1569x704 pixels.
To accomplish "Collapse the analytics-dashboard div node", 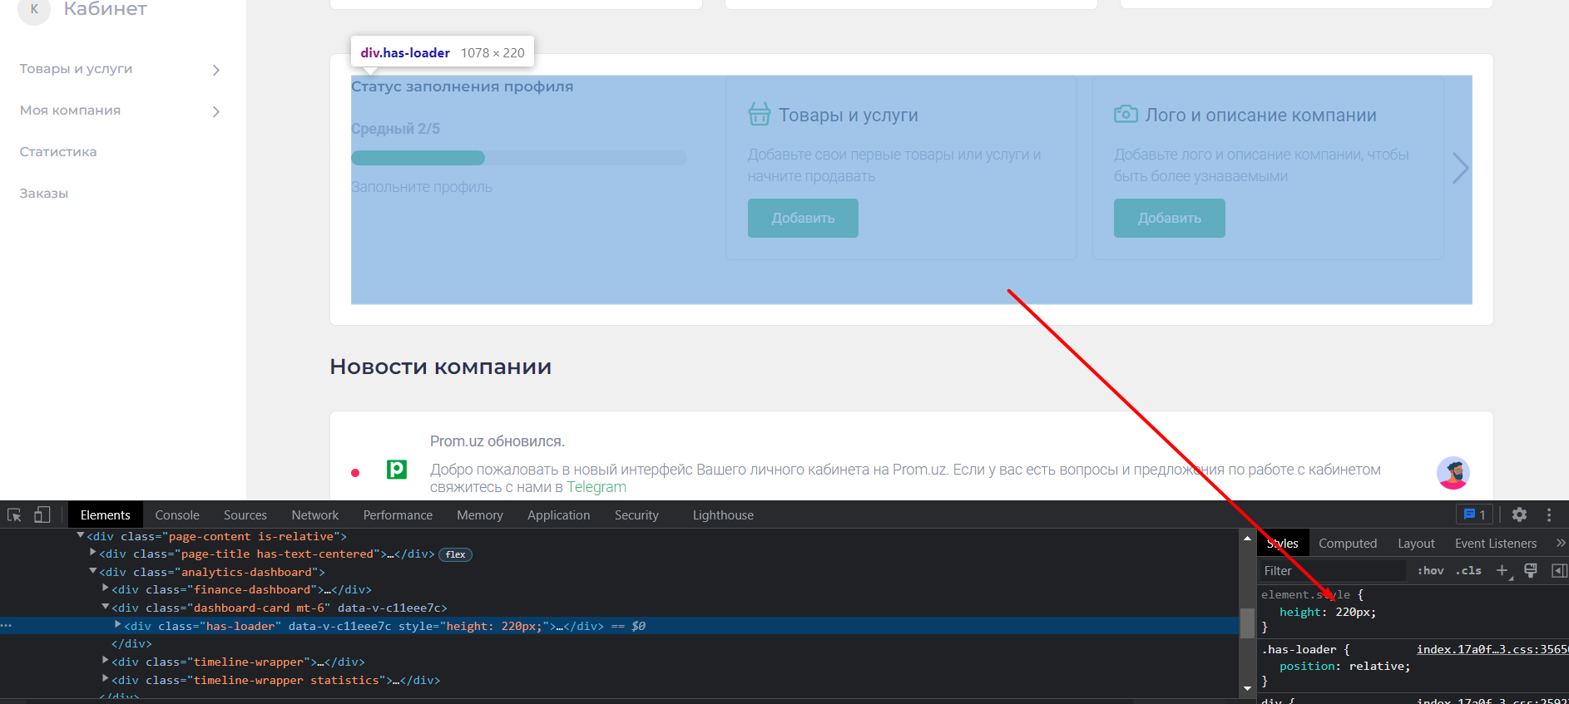I will click(93, 571).
